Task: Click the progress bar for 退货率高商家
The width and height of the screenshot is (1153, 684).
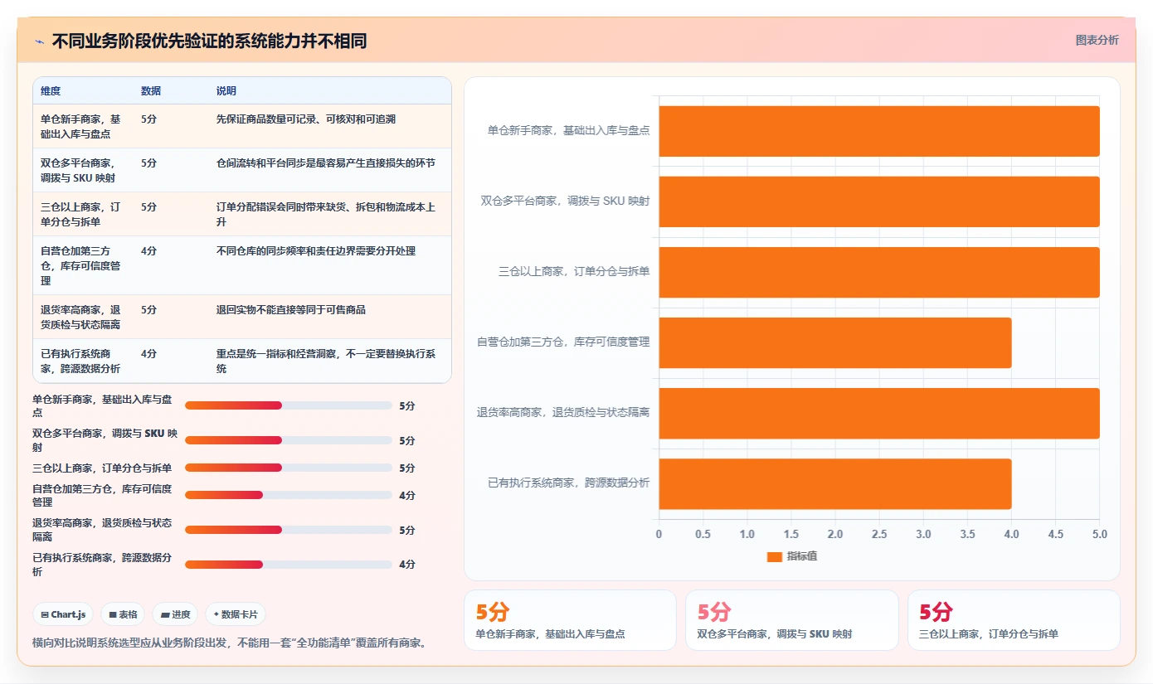Action: point(289,530)
